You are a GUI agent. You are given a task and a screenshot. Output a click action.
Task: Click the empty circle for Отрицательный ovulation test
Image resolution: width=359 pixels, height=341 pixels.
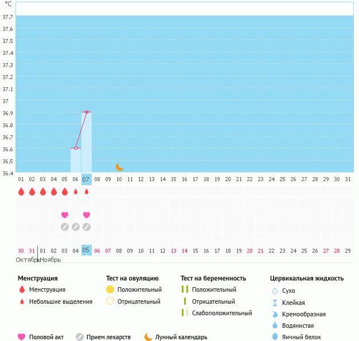click(110, 301)
